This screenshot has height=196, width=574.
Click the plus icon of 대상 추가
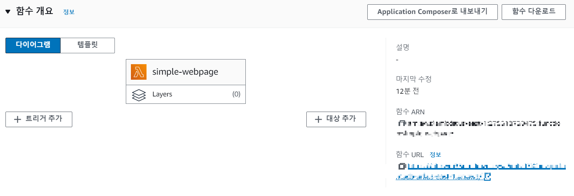pyautogui.click(x=318, y=119)
